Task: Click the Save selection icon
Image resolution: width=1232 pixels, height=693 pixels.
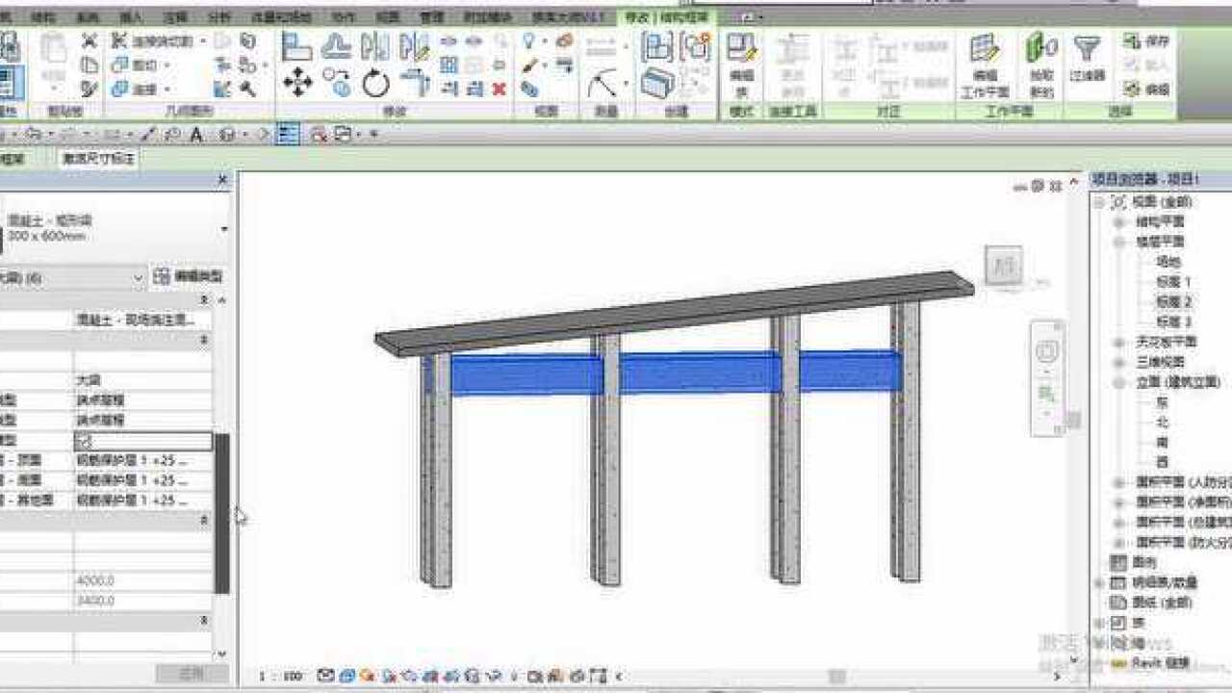Action: click(x=1145, y=41)
